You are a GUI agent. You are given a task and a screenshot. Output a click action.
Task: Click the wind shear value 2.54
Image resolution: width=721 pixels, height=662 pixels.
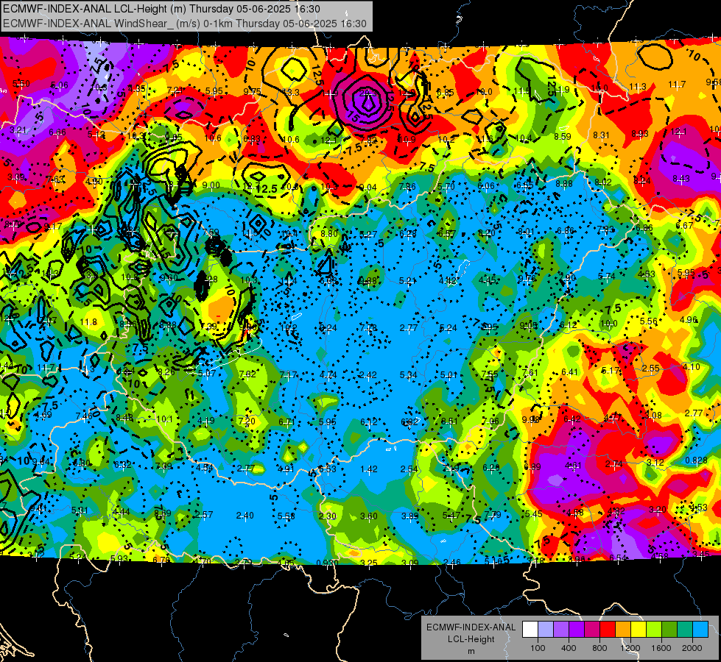(409, 469)
